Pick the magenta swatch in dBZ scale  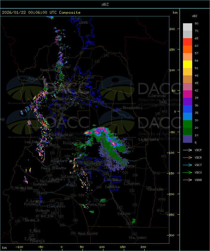pos(187,94)
